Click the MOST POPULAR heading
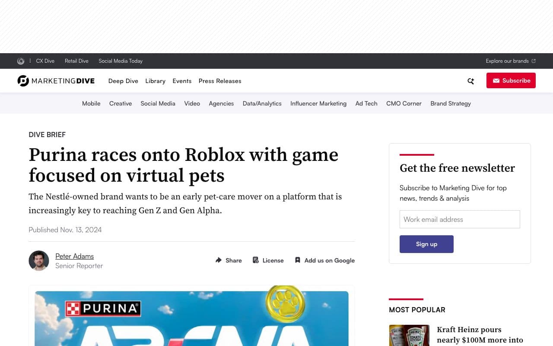Viewport: 553px width, 346px height. 417,310
